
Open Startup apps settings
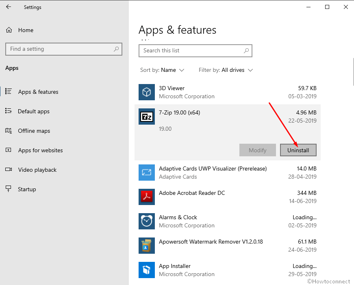point(27,189)
